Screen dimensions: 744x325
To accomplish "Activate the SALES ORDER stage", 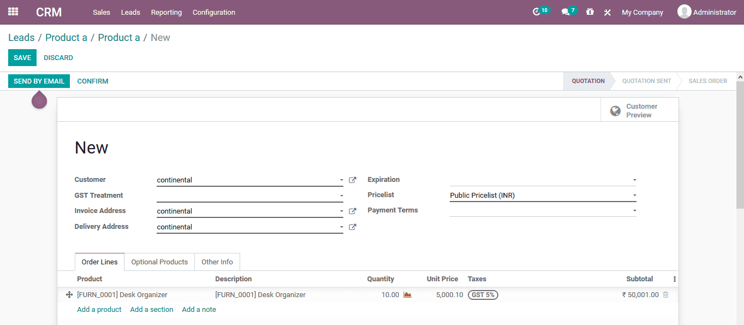I will coord(707,81).
